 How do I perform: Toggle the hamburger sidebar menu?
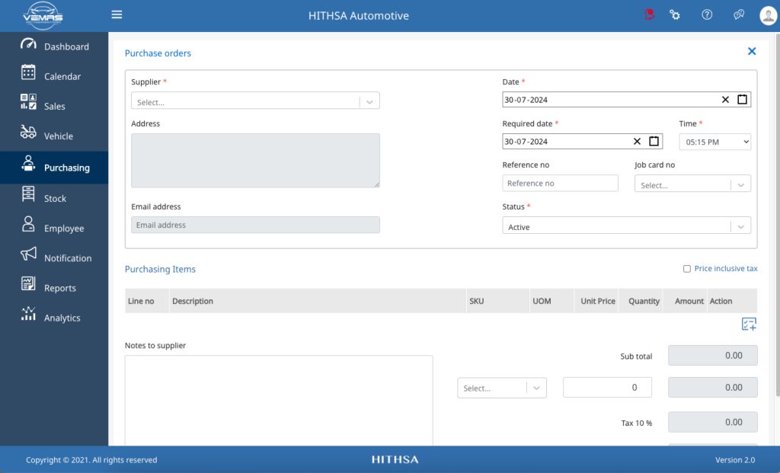117,14
